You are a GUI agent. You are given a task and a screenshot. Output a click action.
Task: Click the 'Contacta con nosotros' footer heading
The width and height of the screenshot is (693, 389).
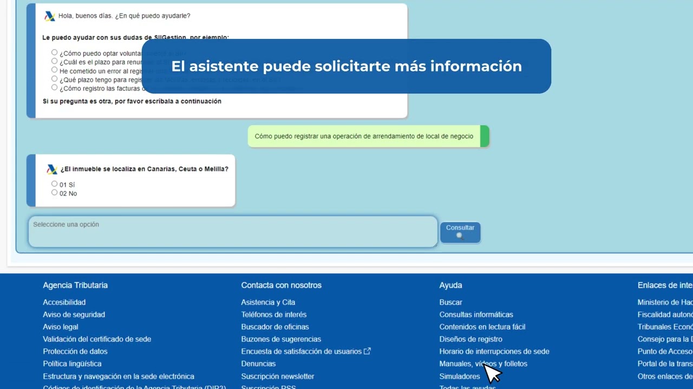tap(282, 285)
